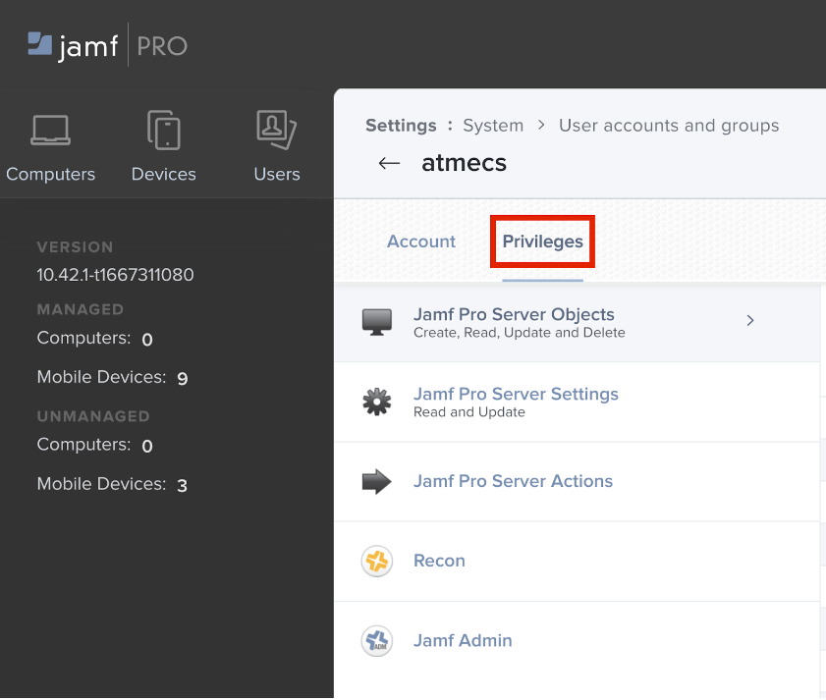The height and width of the screenshot is (700, 826).
Task: Click the back arrow next to atmecs
Action: coord(389,164)
